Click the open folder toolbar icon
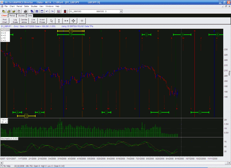The height and width of the screenshot is (168, 231). point(14,11)
